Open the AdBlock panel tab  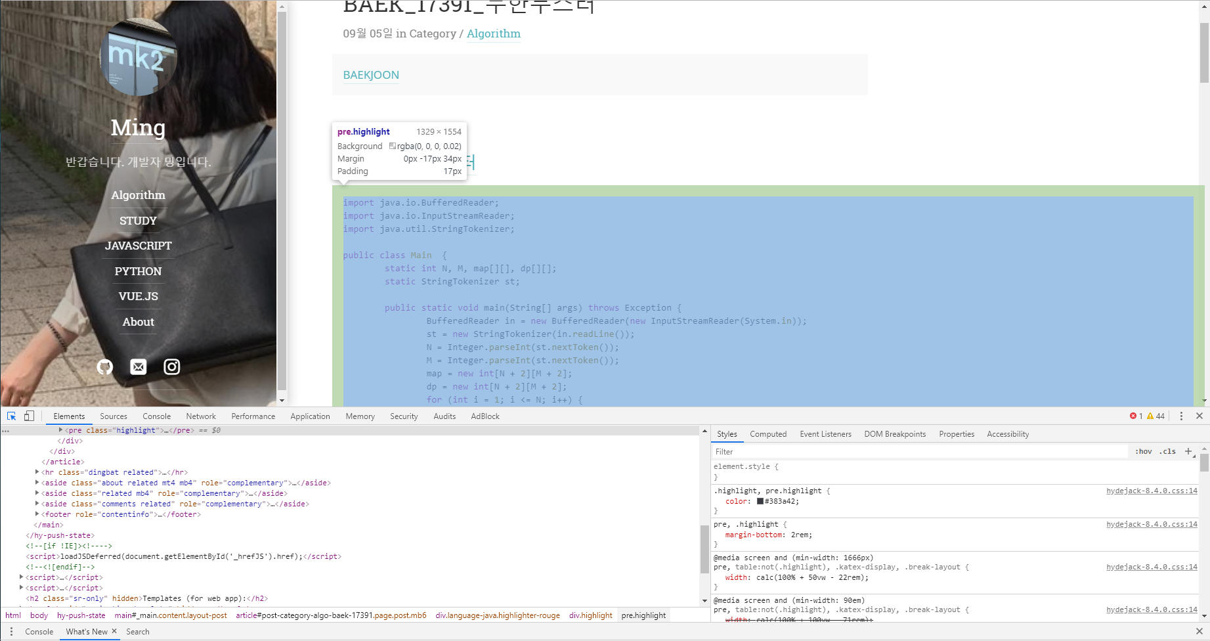click(x=485, y=416)
